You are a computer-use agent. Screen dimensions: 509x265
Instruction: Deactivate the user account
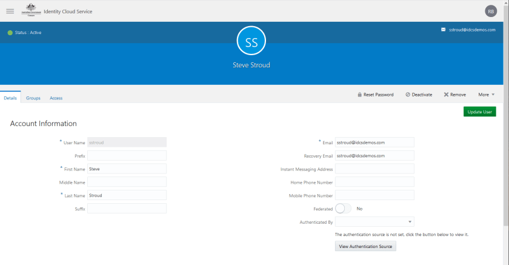click(x=419, y=95)
